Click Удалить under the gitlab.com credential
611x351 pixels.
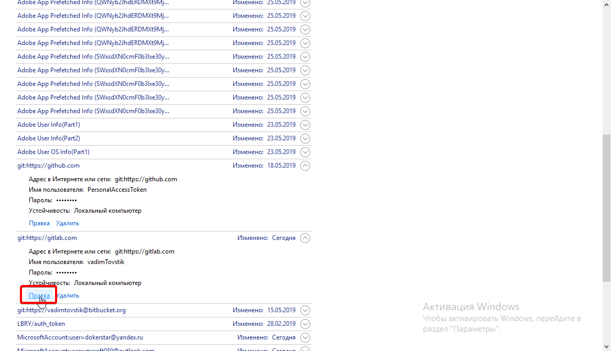68,295
